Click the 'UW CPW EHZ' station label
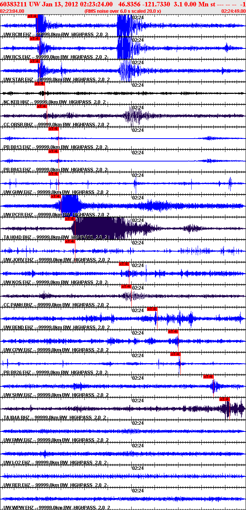Image resolution: width=246 pixels, height=510 pixels. [x=18, y=350]
